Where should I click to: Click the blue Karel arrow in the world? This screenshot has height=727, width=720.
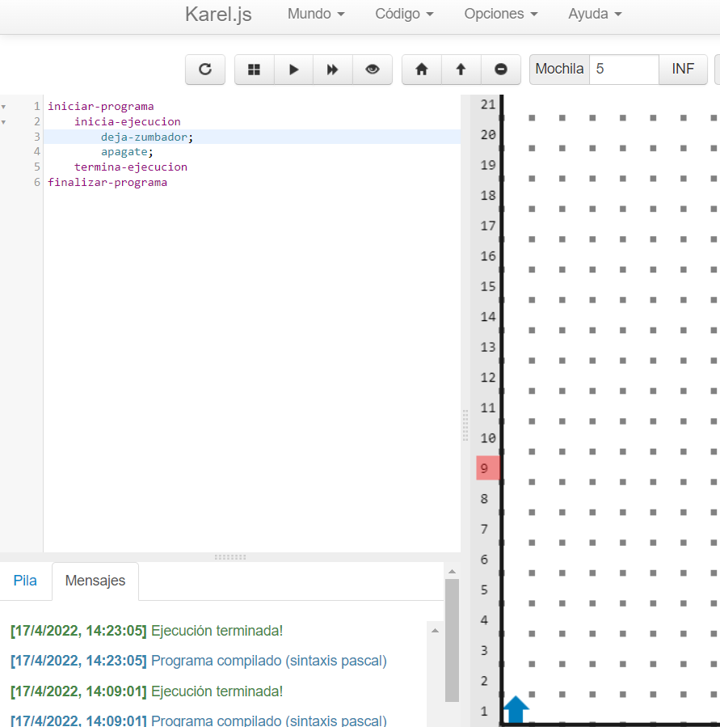pyautogui.click(x=516, y=709)
